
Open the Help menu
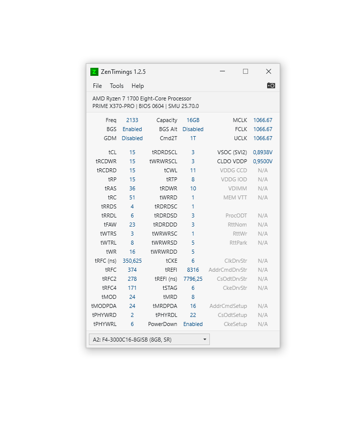138,86
